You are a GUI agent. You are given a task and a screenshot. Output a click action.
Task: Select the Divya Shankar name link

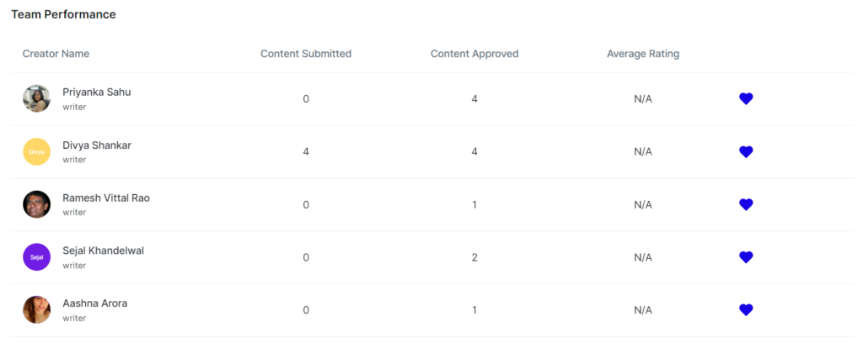coord(97,145)
